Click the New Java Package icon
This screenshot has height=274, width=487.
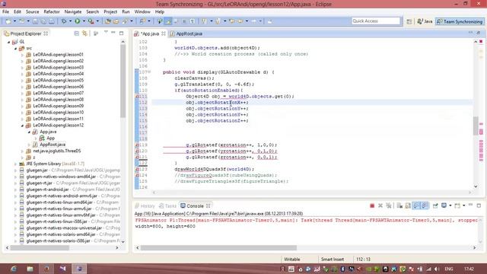108,21
